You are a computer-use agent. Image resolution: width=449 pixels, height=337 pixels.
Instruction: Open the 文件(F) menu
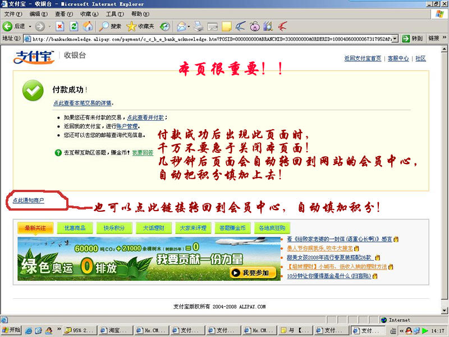(x=13, y=13)
